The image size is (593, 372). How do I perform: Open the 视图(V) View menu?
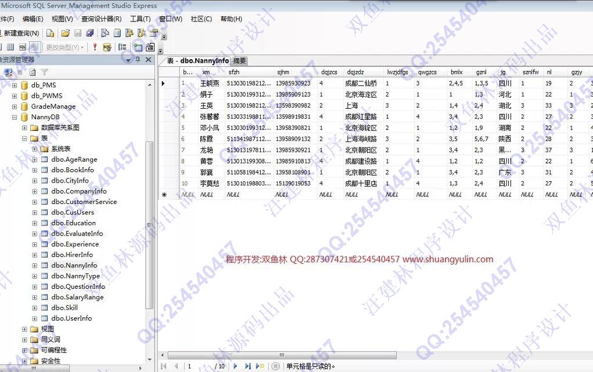[x=62, y=19]
